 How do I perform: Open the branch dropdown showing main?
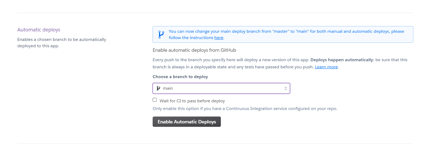click(221, 88)
